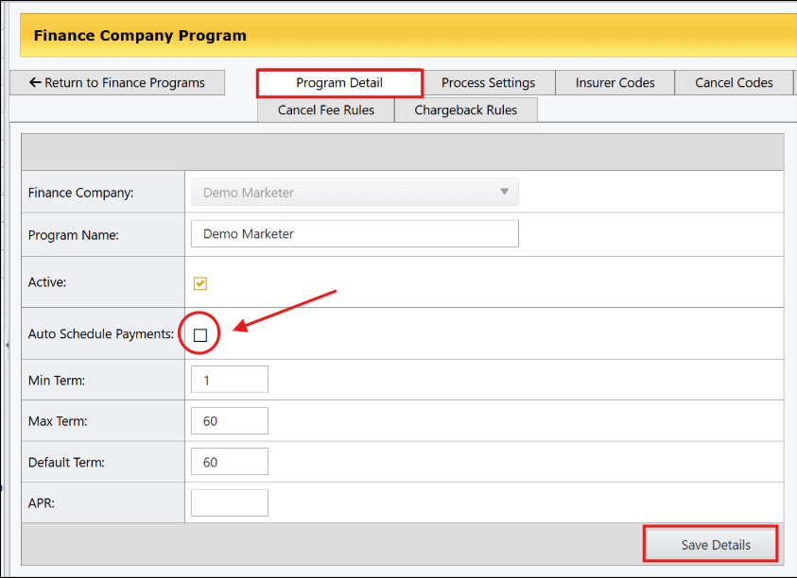Click the empty APR field

[x=230, y=502]
